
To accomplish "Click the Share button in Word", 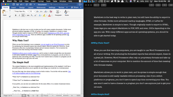I will click(x=75, y=7).
